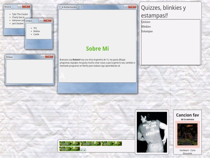Minimize the Juegos window
210x158 pixels.
[41, 20]
